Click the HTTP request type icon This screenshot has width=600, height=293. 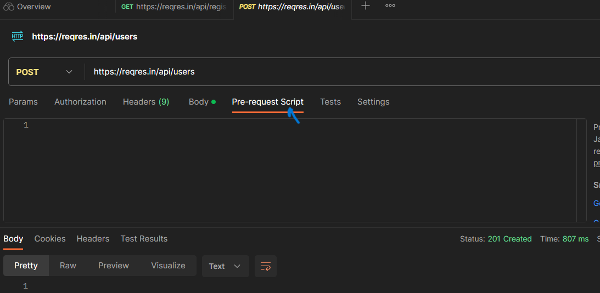[x=18, y=37]
